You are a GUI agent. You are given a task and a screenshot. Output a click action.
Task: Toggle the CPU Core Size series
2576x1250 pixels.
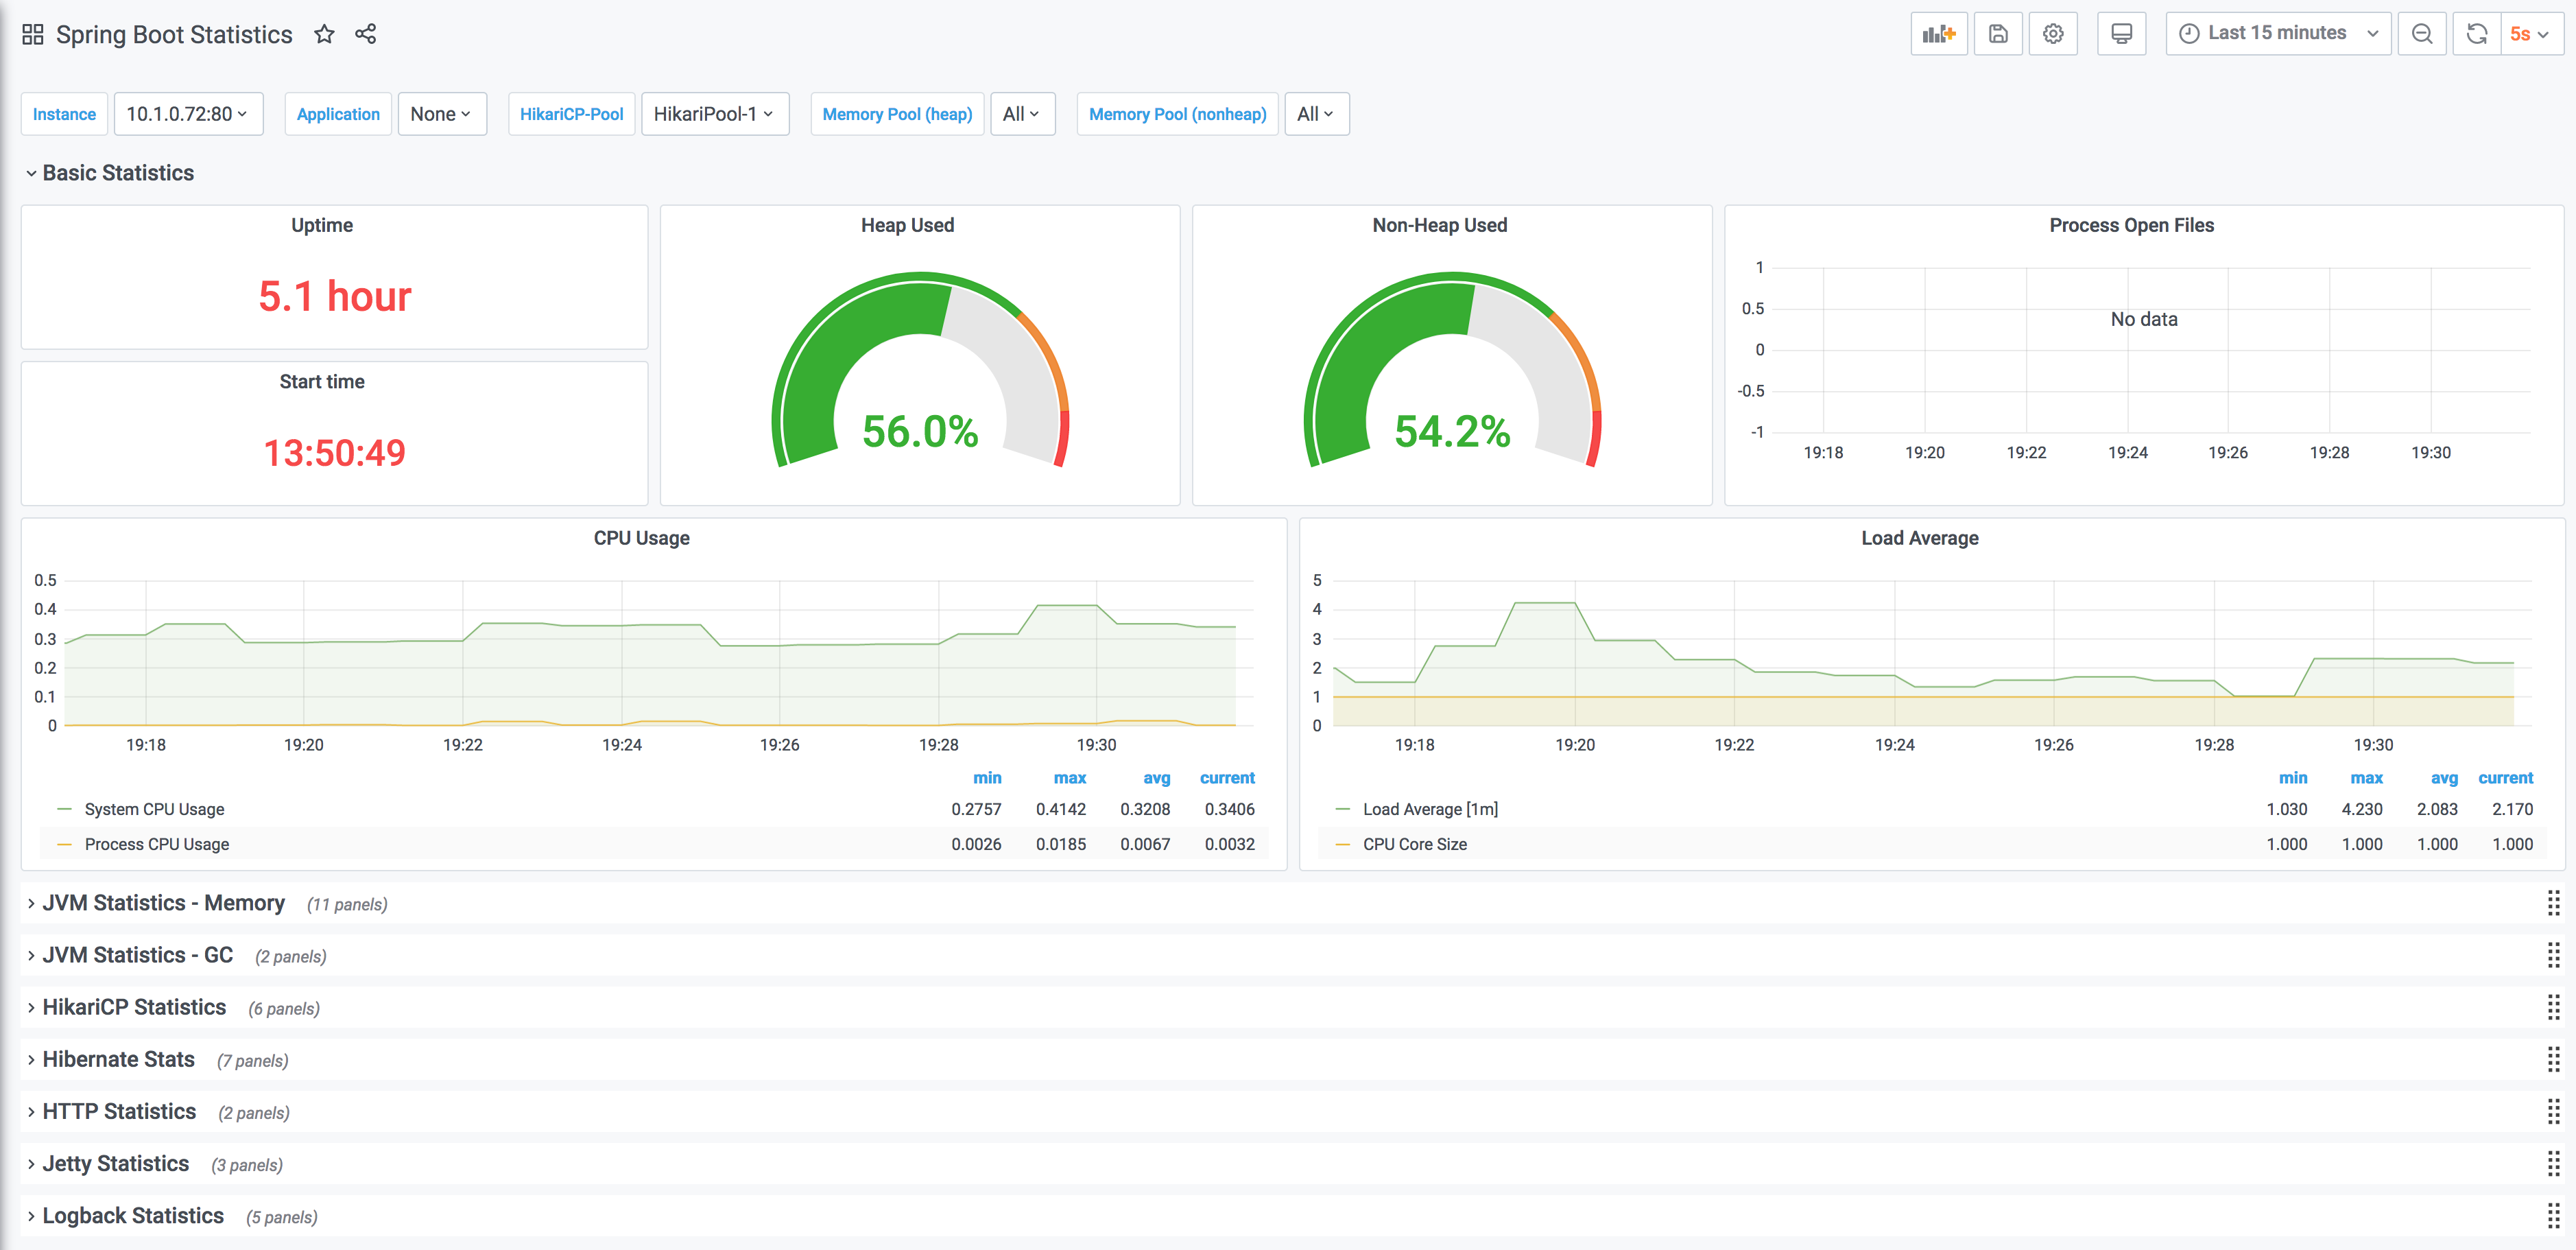[1414, 844]
